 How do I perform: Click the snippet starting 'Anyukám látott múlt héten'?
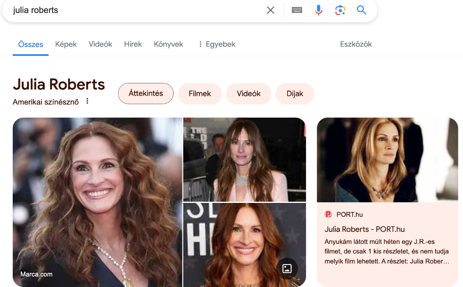[x=387, y=252]
